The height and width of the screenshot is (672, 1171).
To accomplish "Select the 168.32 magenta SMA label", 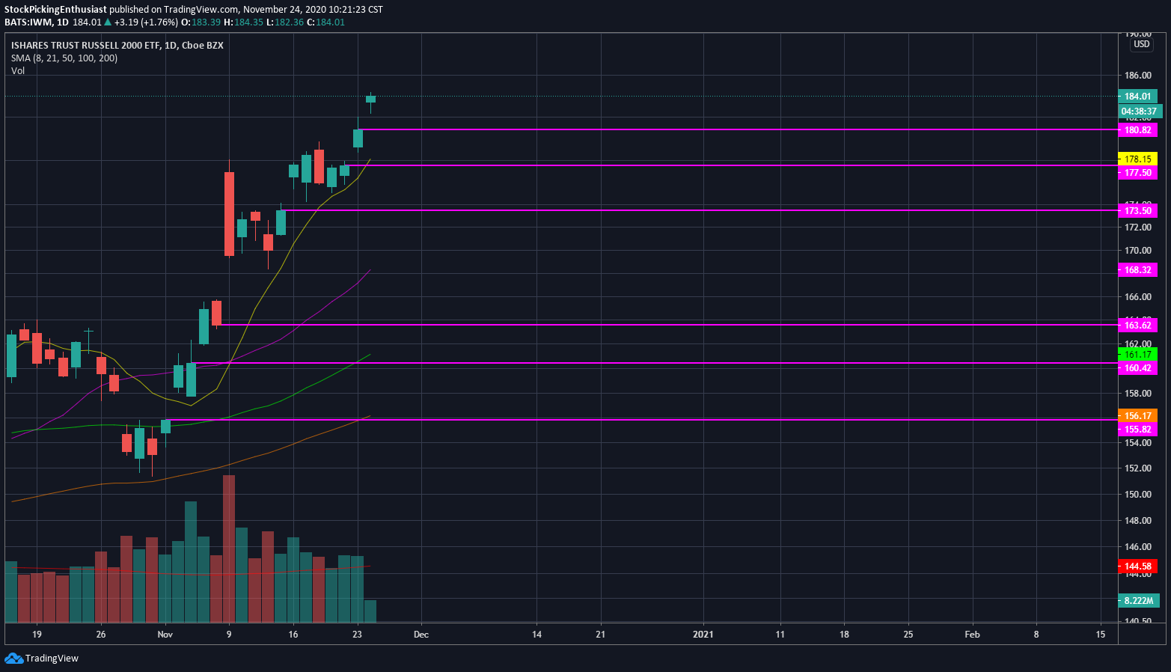I will (1137, 270).
